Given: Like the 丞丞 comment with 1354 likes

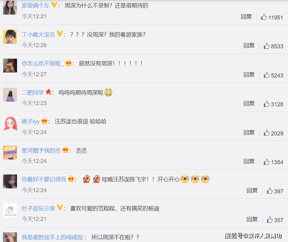Looking at the screenshot, I should coord(267,162).
